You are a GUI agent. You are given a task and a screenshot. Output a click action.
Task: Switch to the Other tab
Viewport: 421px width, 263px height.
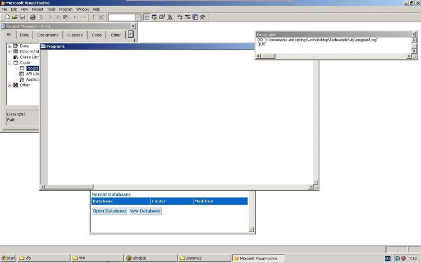point(116,35)
